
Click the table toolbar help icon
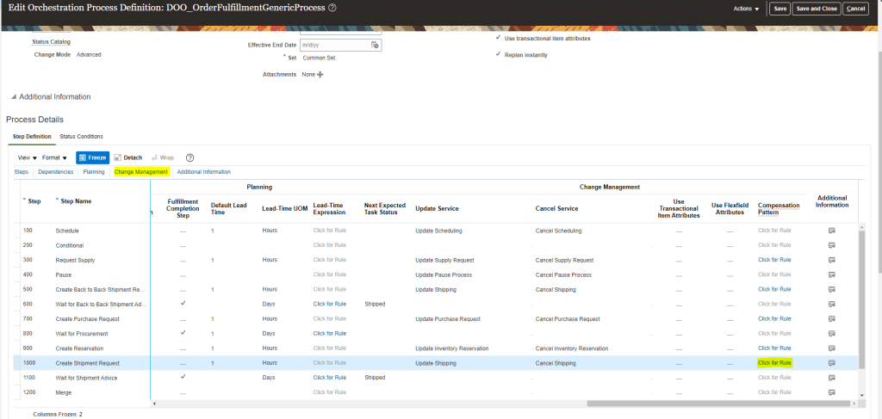point(189,157)
